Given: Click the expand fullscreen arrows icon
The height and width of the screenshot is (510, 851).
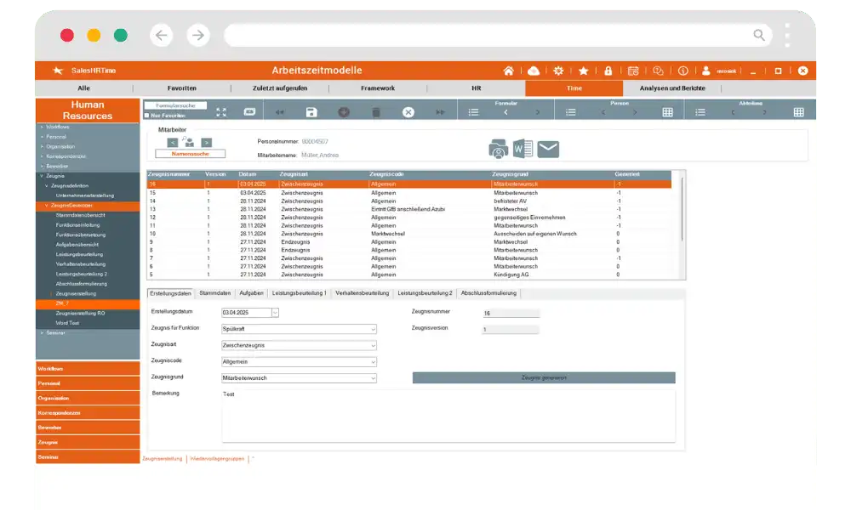Looking at the screenshot, I should (x=221, y=112).
